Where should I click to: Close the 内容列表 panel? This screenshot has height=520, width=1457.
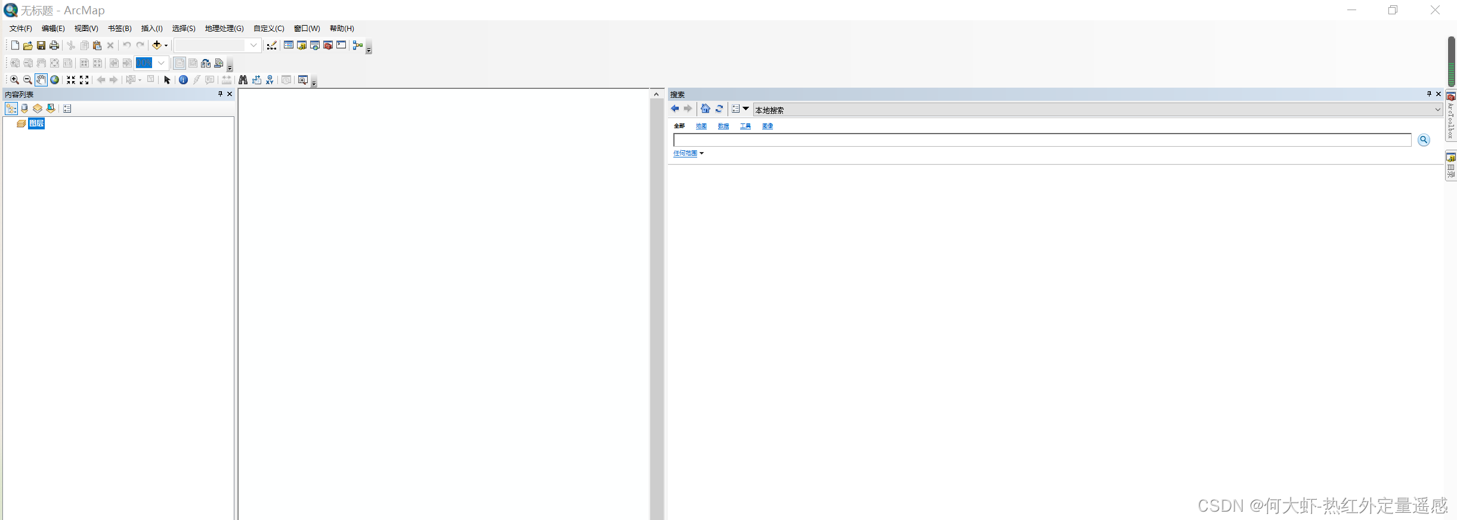coord(230,94)
